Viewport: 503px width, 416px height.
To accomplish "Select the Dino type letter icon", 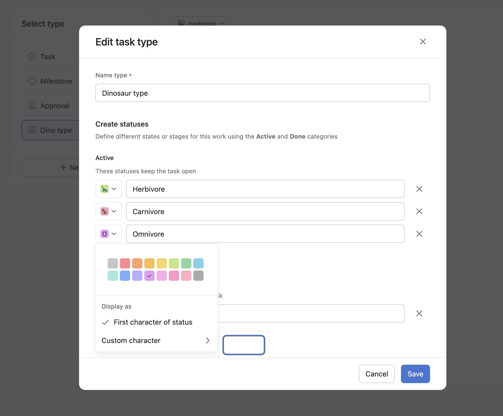I will tap(32, 130).
